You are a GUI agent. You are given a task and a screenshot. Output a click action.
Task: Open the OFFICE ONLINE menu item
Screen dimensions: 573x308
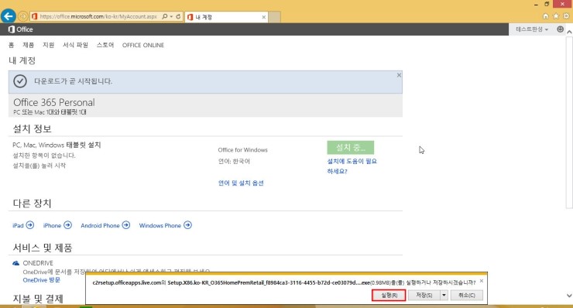click(x=143, y=45)
